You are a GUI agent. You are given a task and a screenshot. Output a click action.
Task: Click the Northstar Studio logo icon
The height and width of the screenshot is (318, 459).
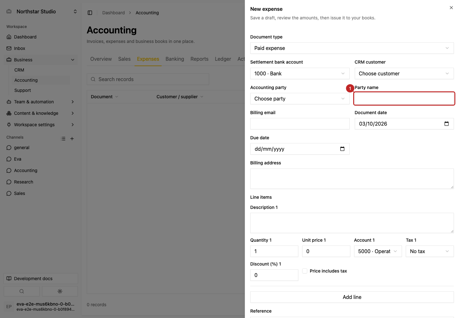(x=9, y=11)
